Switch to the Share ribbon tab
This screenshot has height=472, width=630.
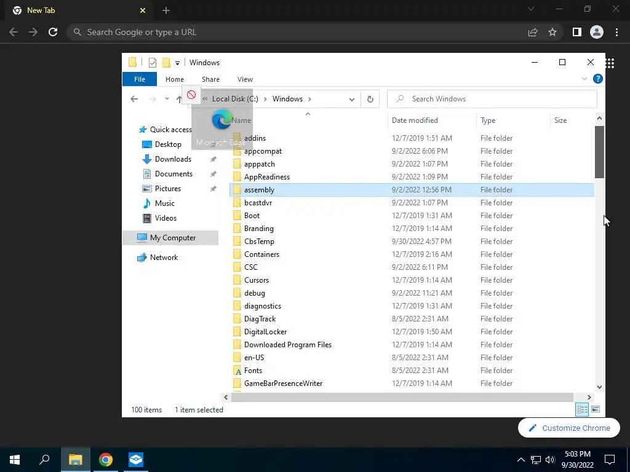[x=210, y=79]
